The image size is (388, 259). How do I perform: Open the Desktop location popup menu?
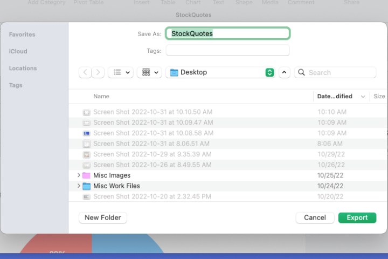pos(220,72)
